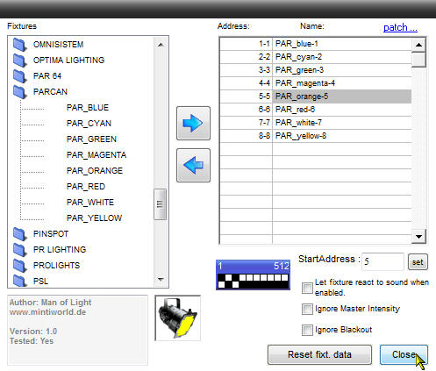Click the DMX 1-512 address map grid
This screenshot has height=371, width=436.
coord(254,275)
